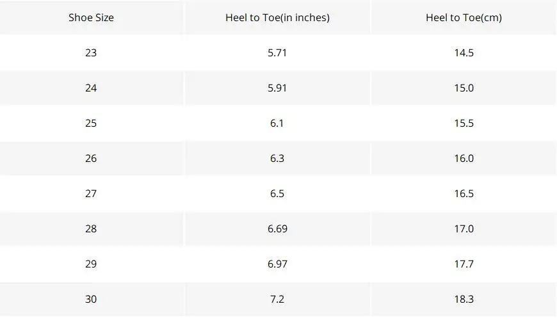Select the 6.5 inches value

click(x=277, y=193)
